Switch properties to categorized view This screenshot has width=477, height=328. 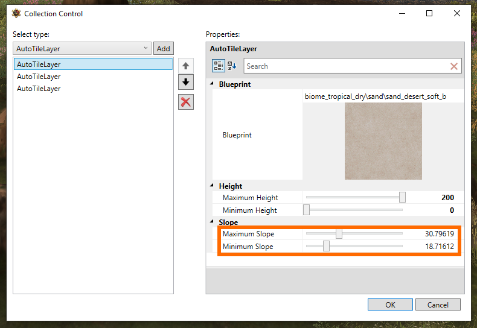[219, 66]
